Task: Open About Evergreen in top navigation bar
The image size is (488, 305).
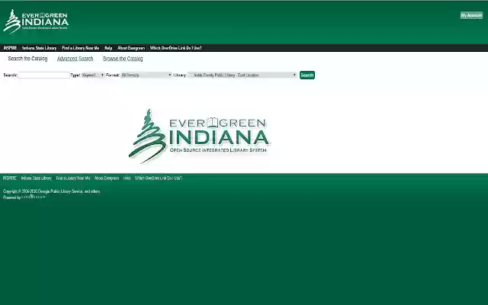Action: [x=131, y=48]
